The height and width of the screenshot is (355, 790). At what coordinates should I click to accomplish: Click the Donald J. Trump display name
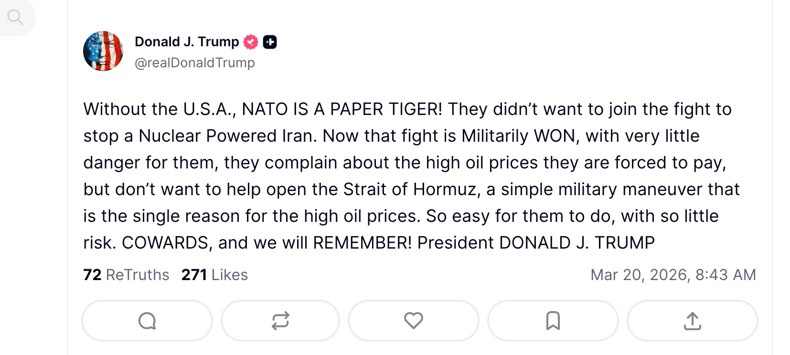[x=187, y=42]
